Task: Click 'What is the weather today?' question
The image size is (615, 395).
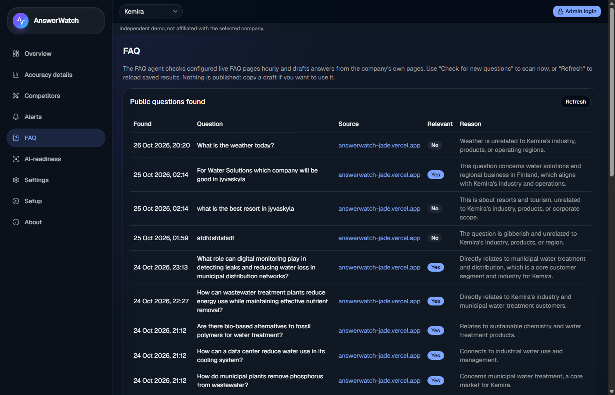Action: (235, 145)
